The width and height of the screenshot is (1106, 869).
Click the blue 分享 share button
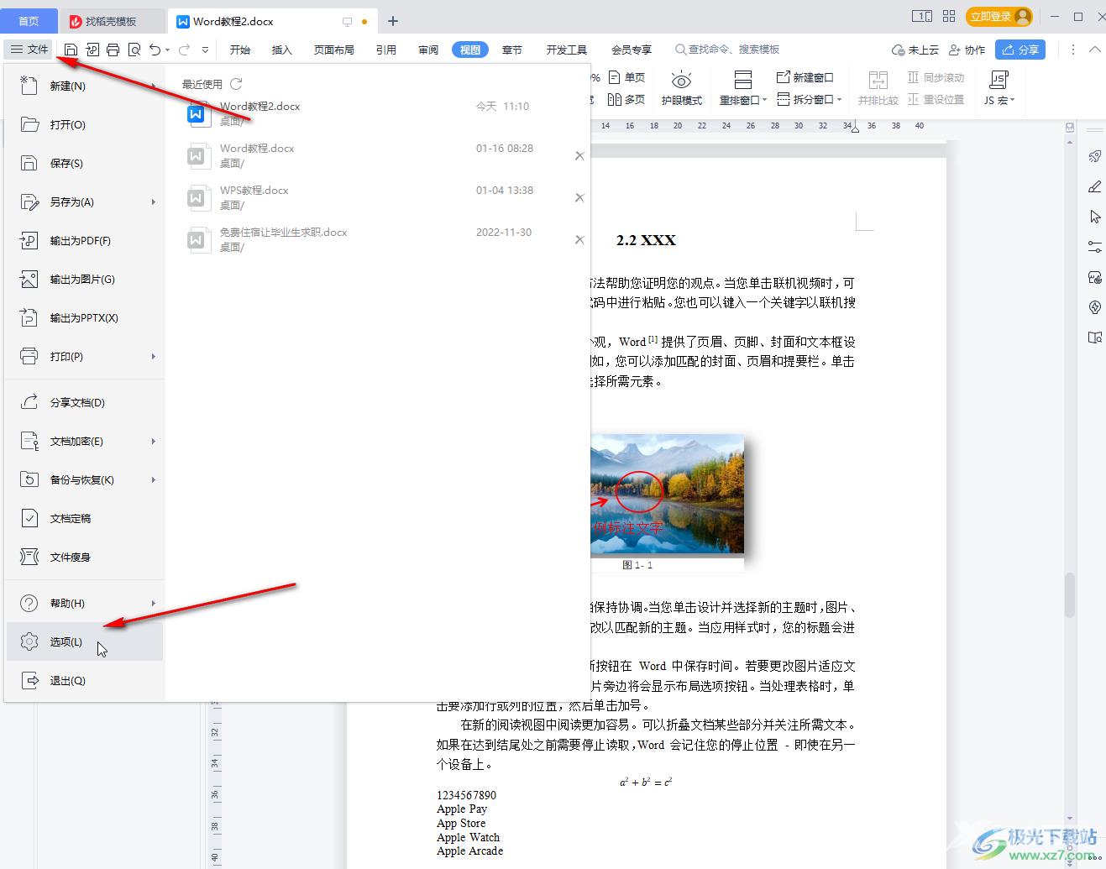1020,50
